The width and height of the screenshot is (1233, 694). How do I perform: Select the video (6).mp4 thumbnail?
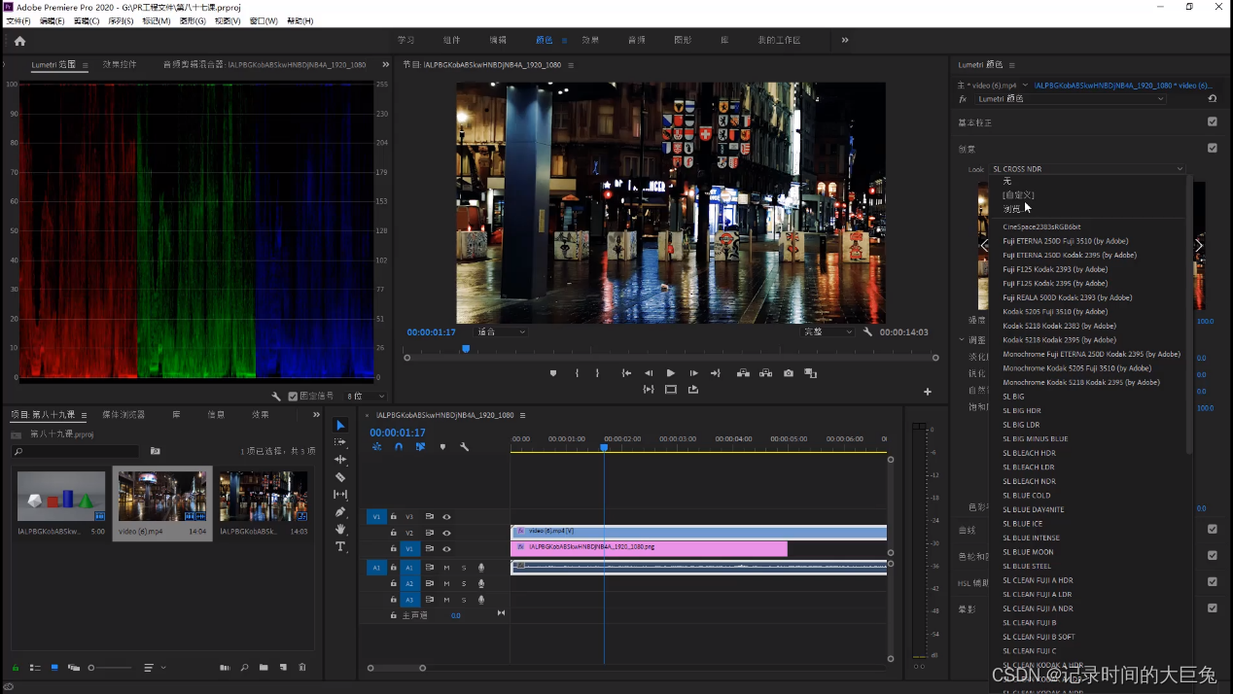[x=161, y=496]
